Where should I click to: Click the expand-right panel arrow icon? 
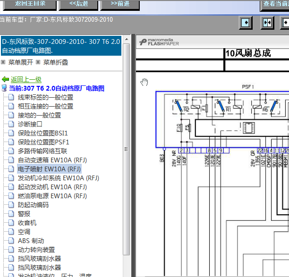[x=246, y=23]
